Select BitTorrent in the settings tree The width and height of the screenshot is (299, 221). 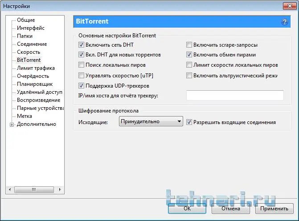coord(29,60)
